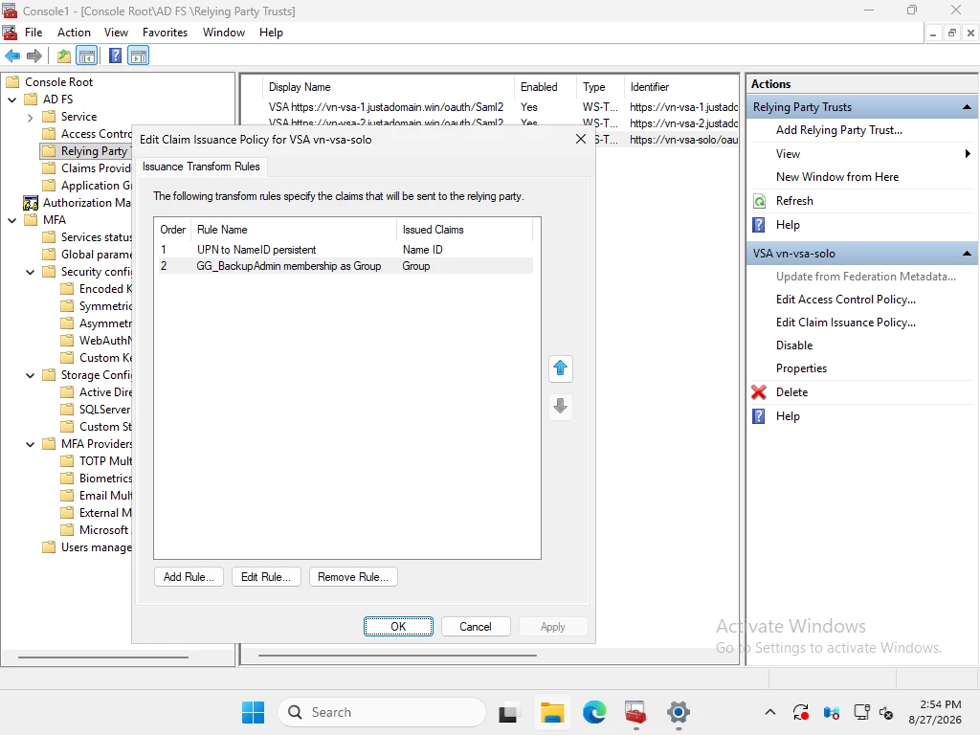
Task: Expand the Service tree node
Action: point(30,117)
